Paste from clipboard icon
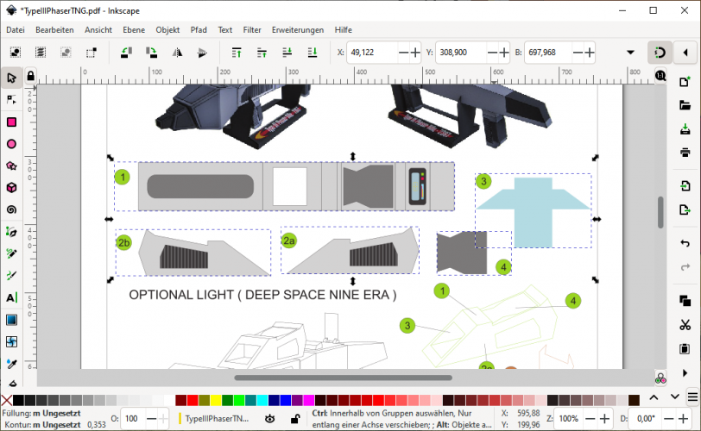 pyautogui.click(x=685, y=348)
